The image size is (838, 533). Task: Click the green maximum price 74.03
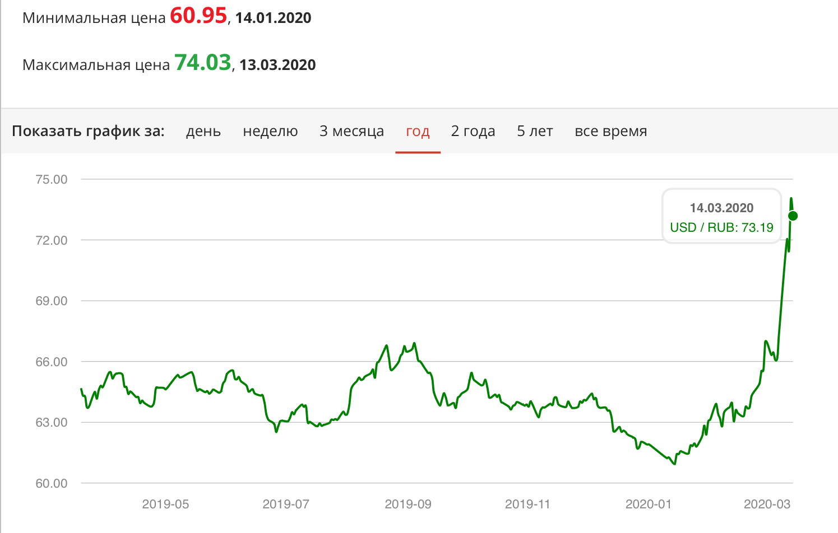203,63
